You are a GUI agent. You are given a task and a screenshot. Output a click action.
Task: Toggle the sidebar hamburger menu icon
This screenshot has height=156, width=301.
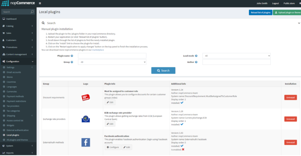tap(40, 3)
